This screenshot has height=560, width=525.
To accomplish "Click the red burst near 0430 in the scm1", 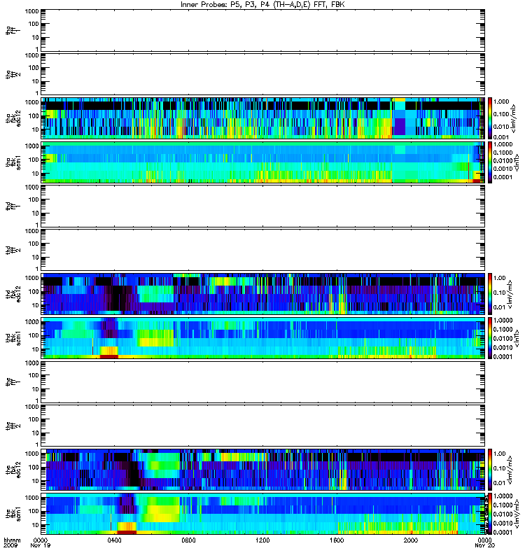I will [x=127, y=532].
